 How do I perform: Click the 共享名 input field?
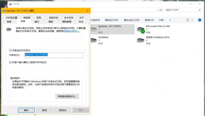54,55
